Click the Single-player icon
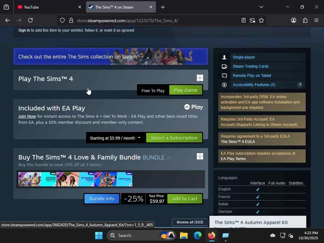 point(224,57)
